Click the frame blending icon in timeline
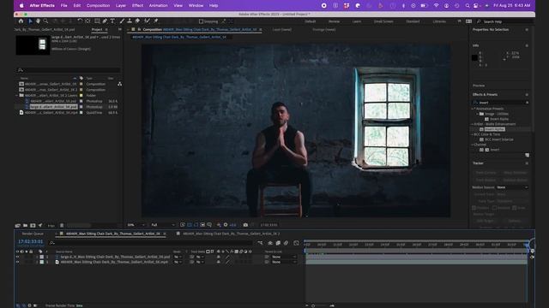The width and height of the screenshot is (549, 308). [278, 243]
